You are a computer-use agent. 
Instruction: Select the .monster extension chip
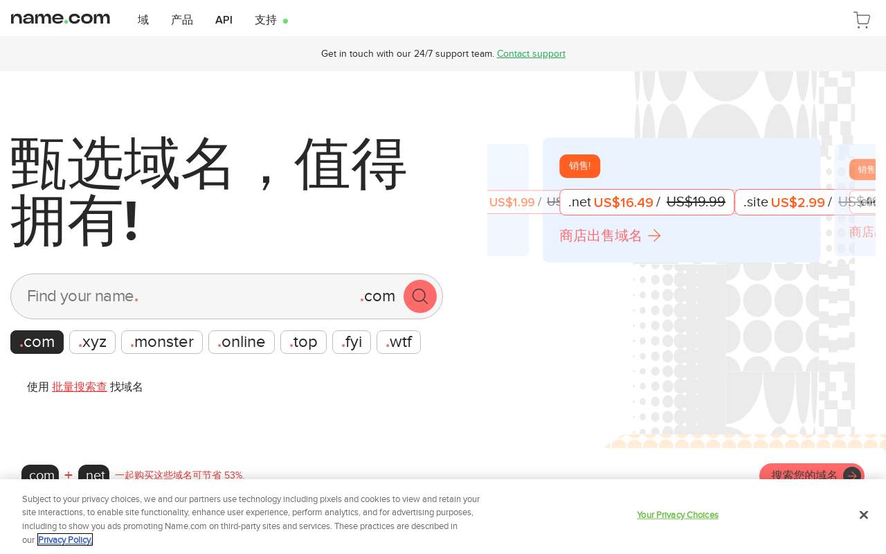click(x=162, y=342)
